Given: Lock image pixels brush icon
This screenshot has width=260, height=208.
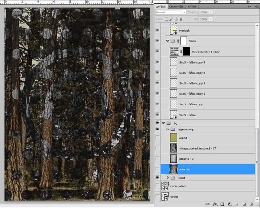Looking at the screenshot, I should (171, 19).
